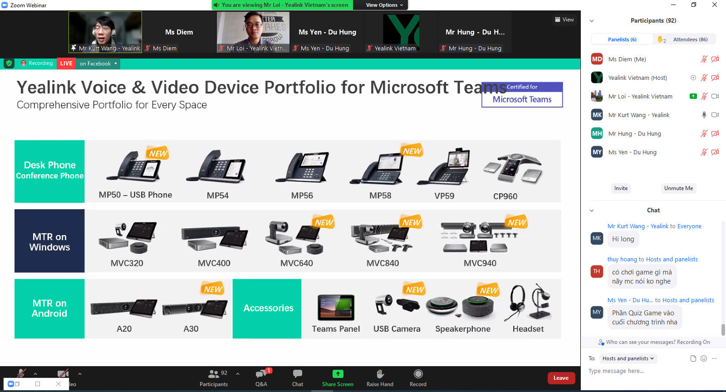
Task: Open the Hosts and panelists recipient dropdown
Action: pos(628,358)
